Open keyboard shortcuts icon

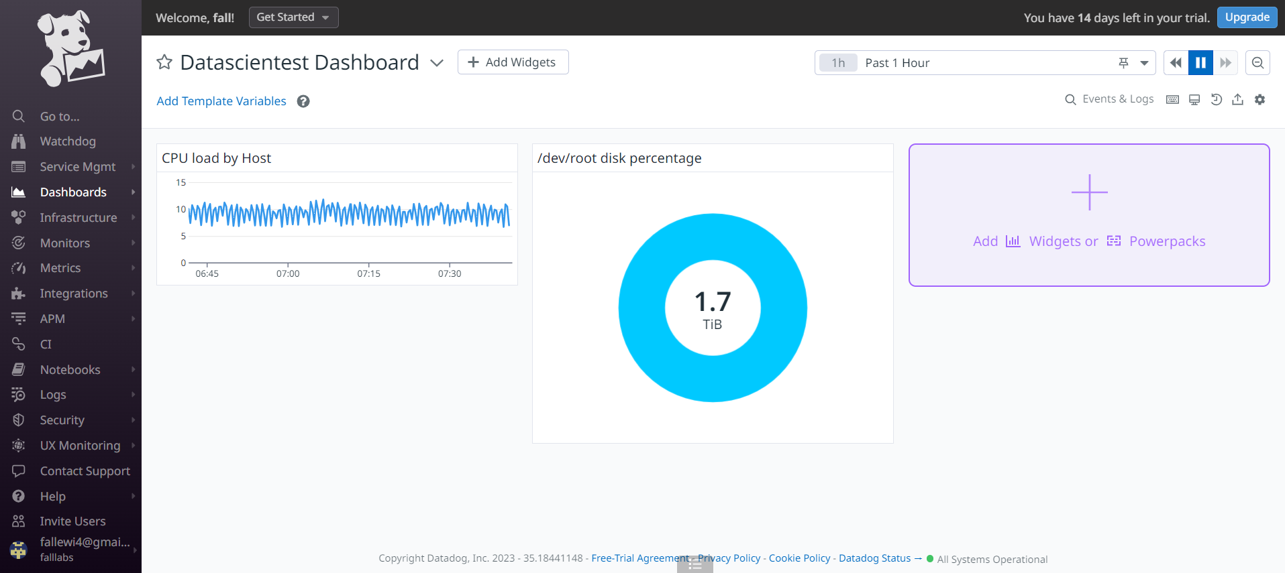(1172, 100)
